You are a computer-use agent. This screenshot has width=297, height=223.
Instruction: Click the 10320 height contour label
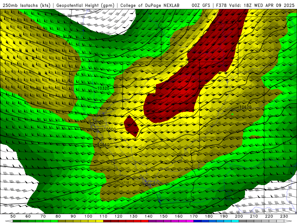click(104, 88)
